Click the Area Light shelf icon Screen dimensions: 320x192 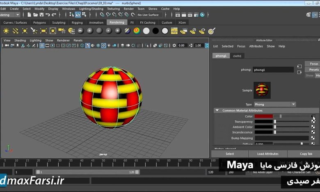pyautogui.click(x=44, y=31)
